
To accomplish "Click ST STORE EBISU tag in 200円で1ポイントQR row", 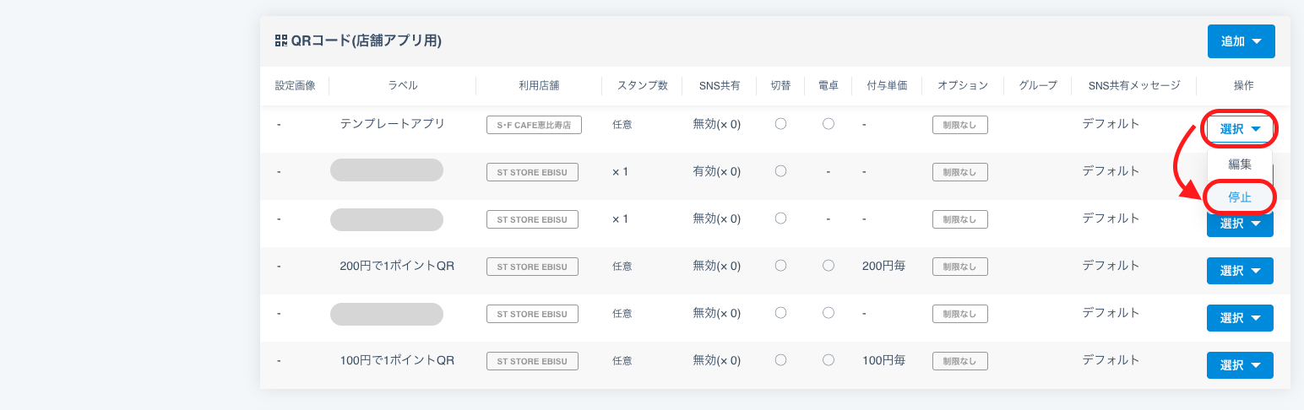I will [532, 267].
